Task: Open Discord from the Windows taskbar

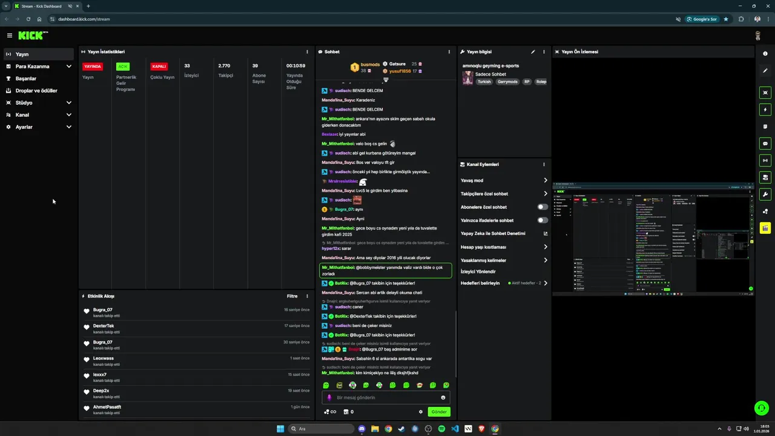Action: pyautogui.click(x=361, y=429)
